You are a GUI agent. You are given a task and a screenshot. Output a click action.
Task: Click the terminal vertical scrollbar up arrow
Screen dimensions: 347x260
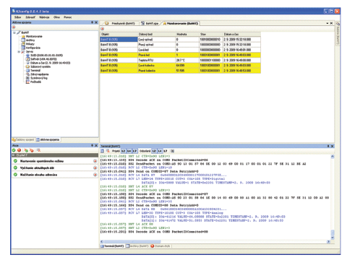coord(333,157)
